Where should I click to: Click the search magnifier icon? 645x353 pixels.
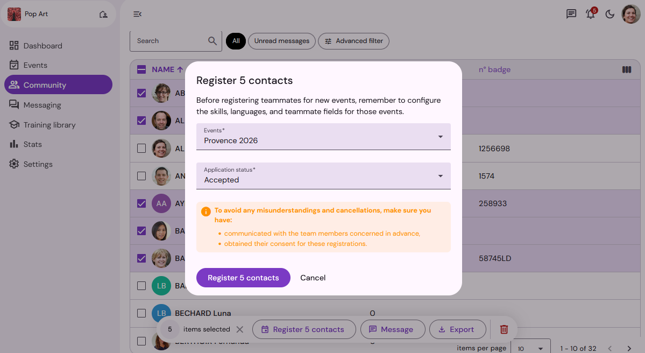212,41
